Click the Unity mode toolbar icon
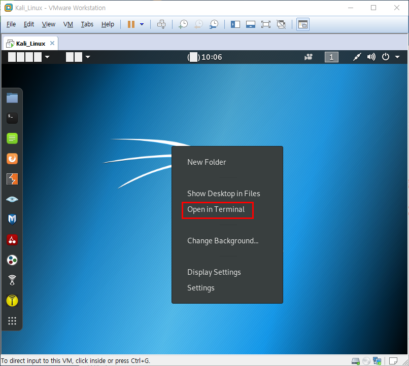Viewport: 409px width, 366px height. (281, 24)
